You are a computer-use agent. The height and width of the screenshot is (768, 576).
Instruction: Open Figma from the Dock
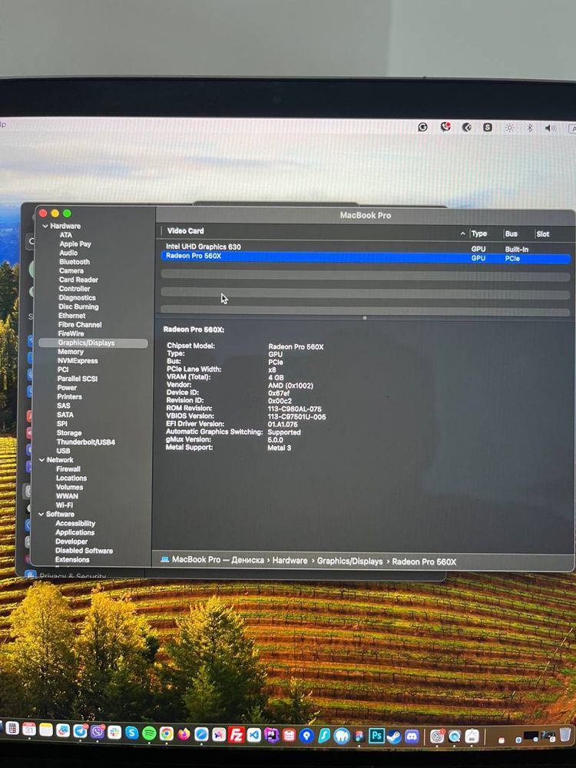[x=359, y=737]
